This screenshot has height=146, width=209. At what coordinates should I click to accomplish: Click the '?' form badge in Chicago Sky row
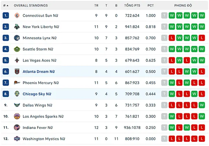[x=164, y=94]
